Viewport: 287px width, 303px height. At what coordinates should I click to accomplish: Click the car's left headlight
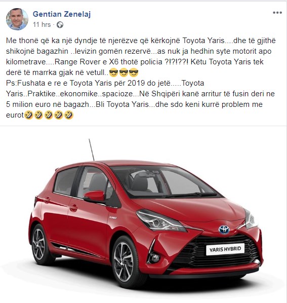(159, 221)
